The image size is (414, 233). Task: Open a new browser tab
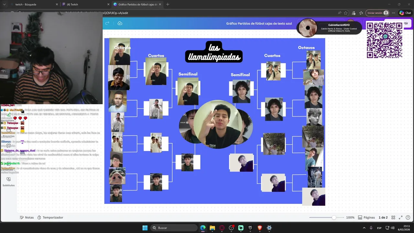coord(168,5)
